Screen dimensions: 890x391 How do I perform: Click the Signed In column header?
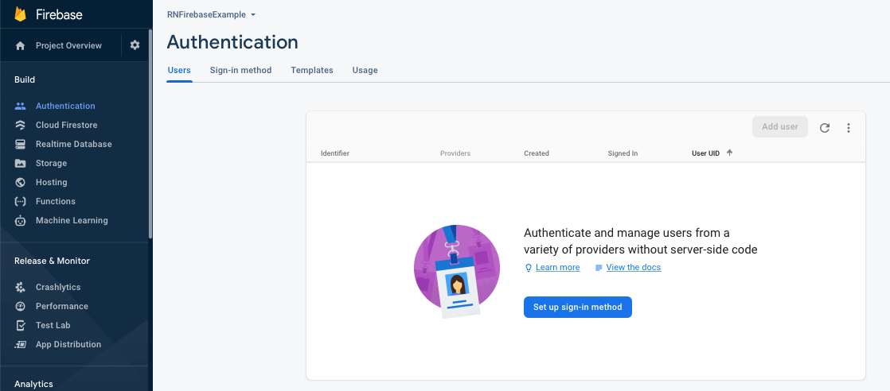[x=623, y=153]
